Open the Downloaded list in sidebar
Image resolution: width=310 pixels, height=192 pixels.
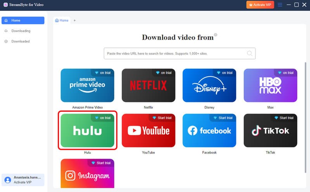coord(23,42)
